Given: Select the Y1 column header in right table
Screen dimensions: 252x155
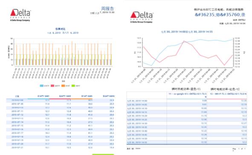Looking at the screenshot, I should [x=187, y=95].
